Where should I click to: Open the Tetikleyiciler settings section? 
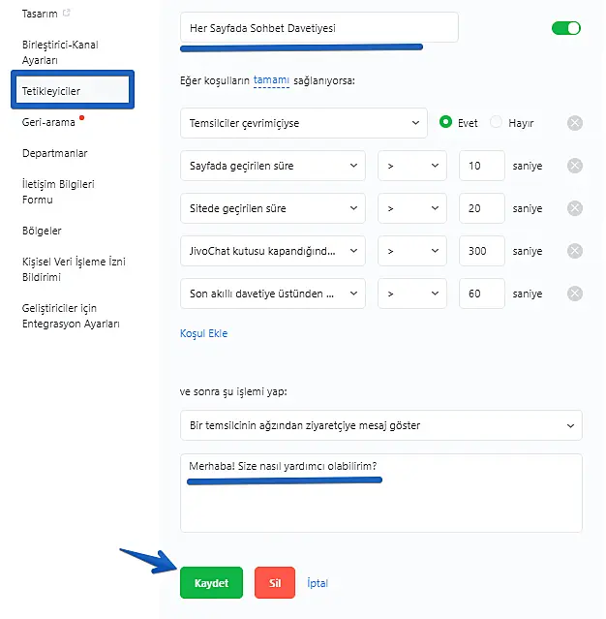[x=73, y=91]
